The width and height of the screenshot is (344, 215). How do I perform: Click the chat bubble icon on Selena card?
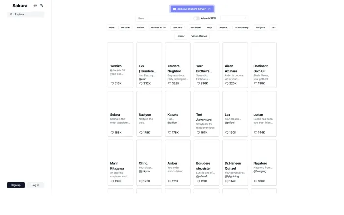point(112,132)
